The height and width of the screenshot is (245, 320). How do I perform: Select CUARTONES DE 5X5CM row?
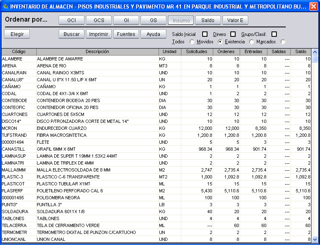pyautogui.click(x=156, y=114)
